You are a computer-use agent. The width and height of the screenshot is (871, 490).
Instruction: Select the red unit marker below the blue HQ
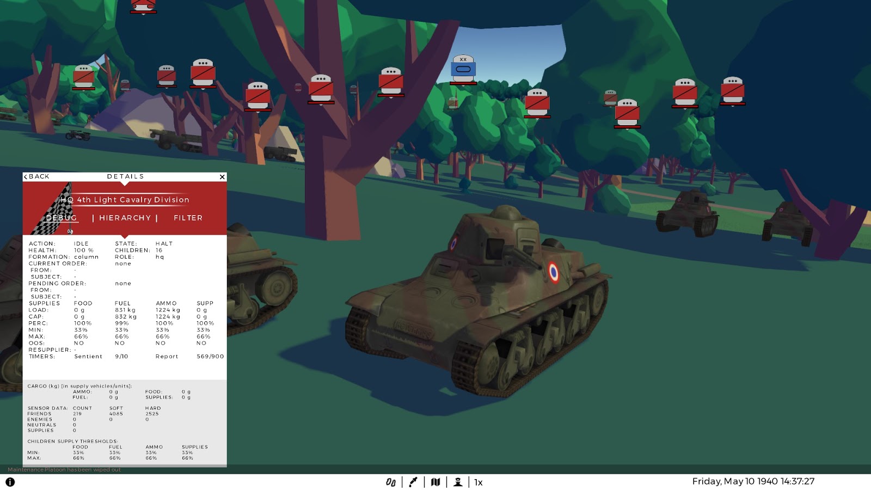[x=538, y=103]
